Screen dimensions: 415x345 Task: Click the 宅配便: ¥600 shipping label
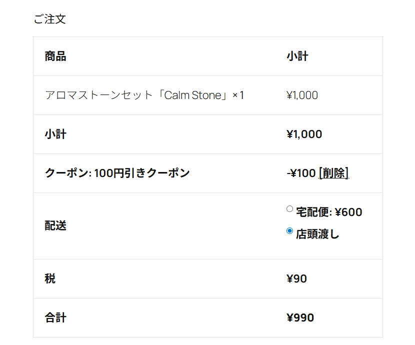click(329, 212)
